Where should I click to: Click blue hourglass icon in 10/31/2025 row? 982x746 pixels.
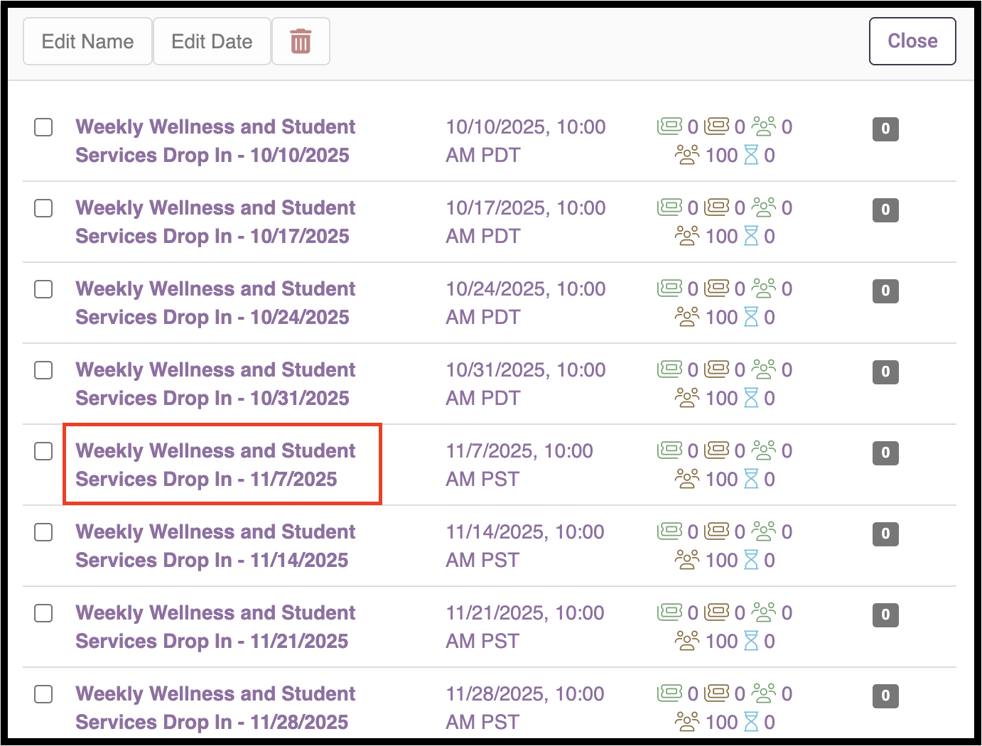(751, 398)
